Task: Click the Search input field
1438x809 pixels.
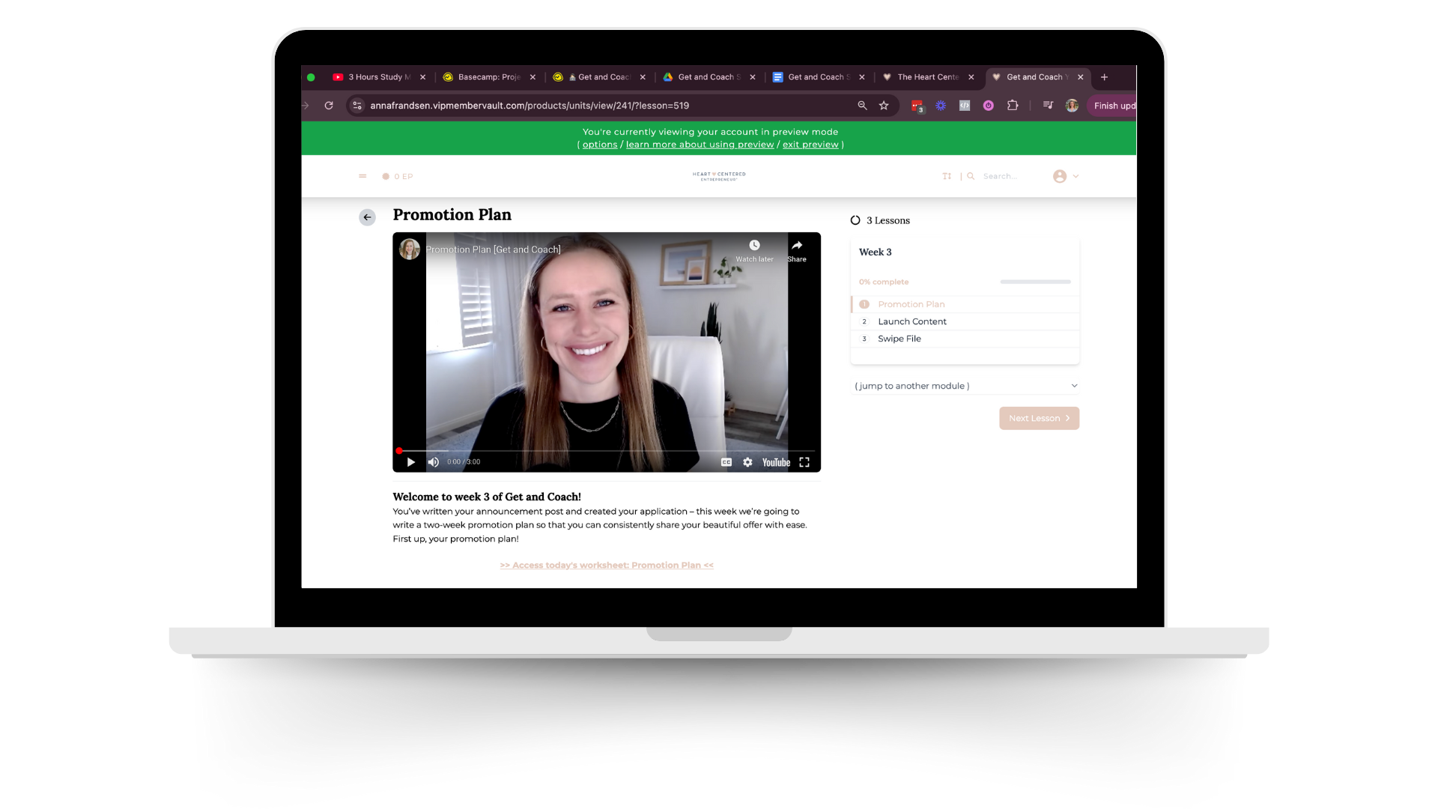Action: click(1004, 176)
